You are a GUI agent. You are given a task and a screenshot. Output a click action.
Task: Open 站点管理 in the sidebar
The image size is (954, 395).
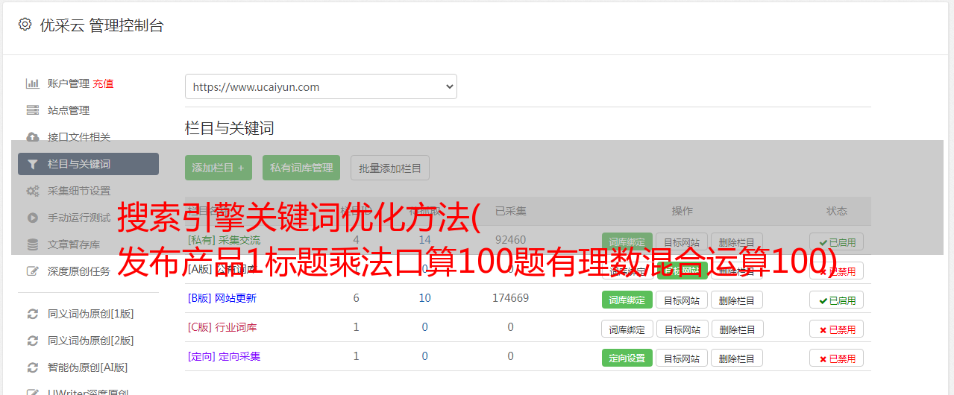point(69,110)
